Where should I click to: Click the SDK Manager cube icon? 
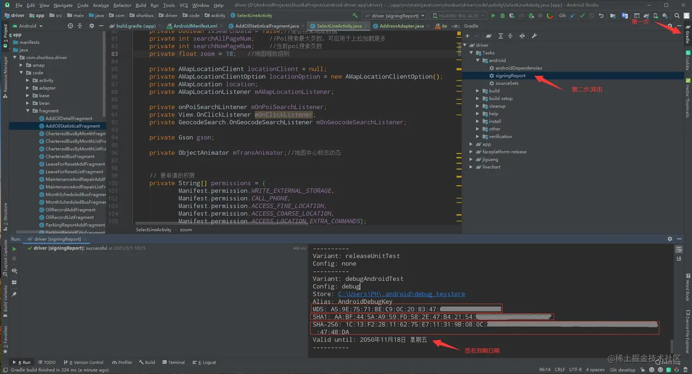coord(665,16)
